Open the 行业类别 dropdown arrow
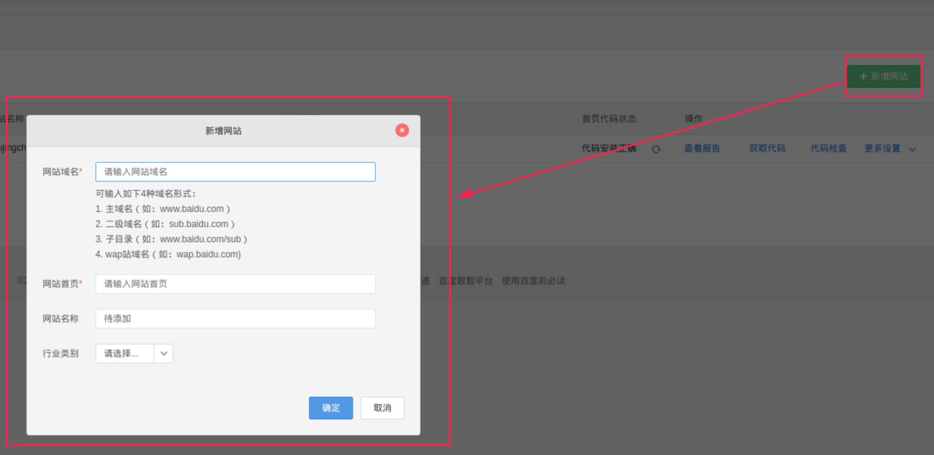The width and height of the screenshot is (934, 455). 164,354
